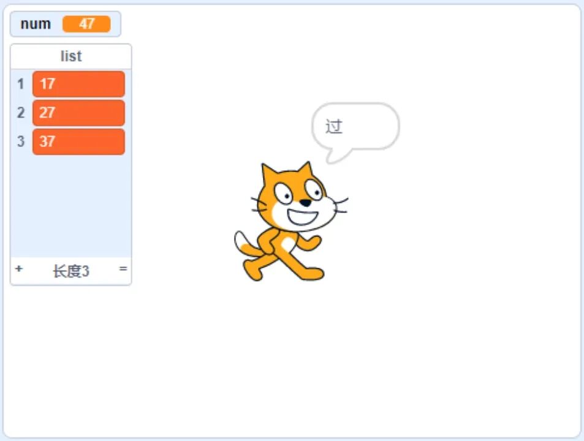Click row index number 2 in list
The height and width of the screenshot is (441, 584).
click(x=21, y=113)
